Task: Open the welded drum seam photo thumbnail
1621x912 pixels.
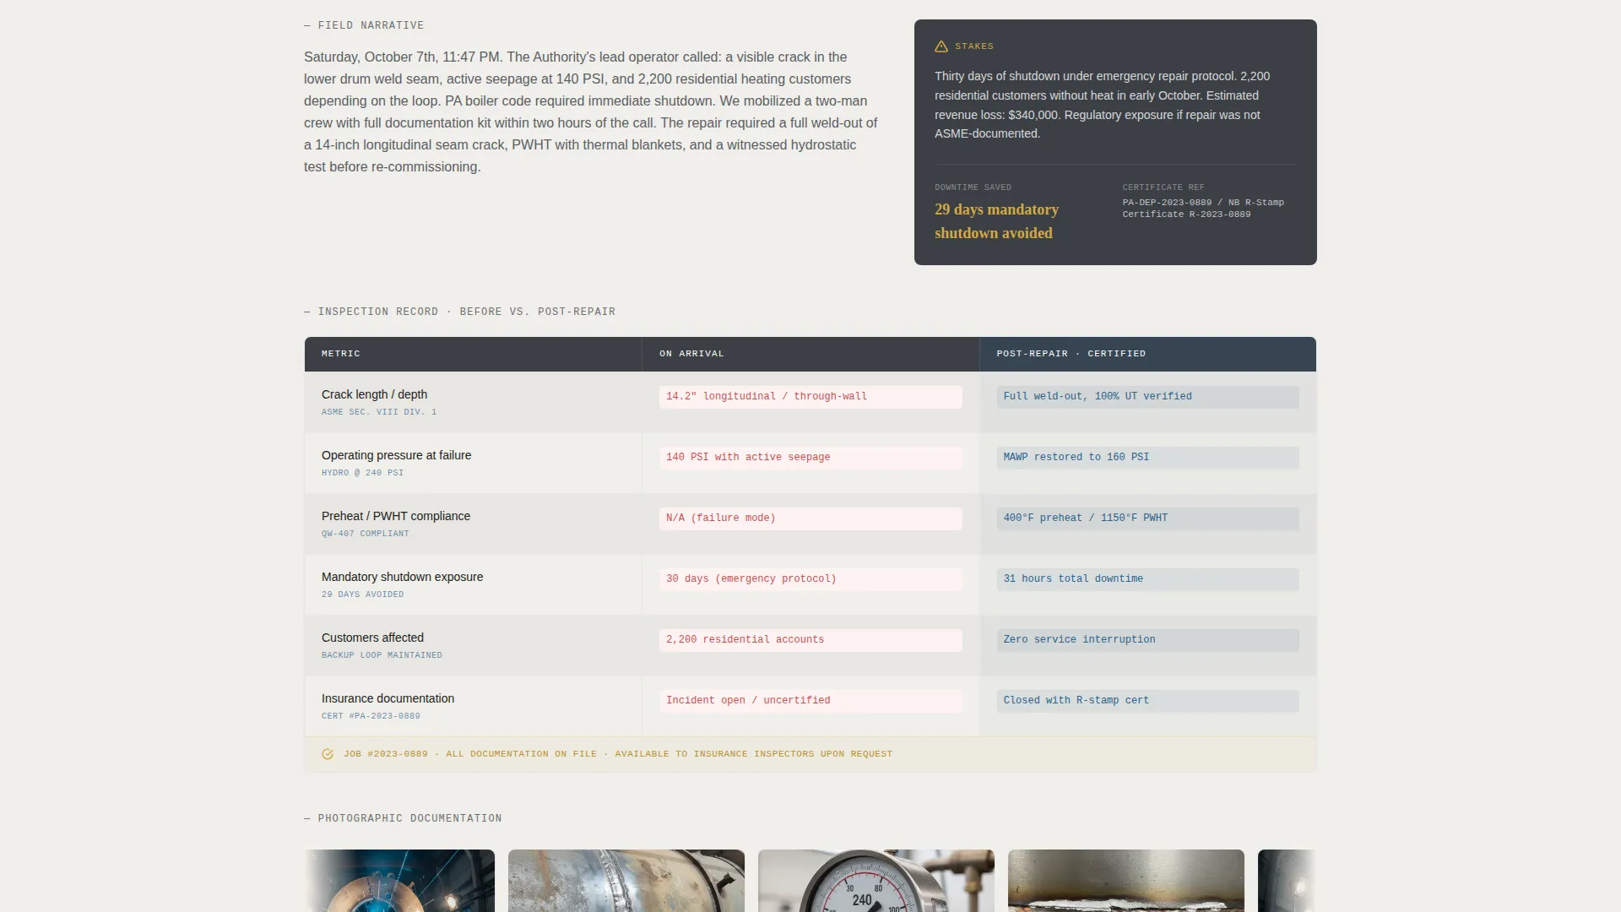Action: (x=626, y=881)
